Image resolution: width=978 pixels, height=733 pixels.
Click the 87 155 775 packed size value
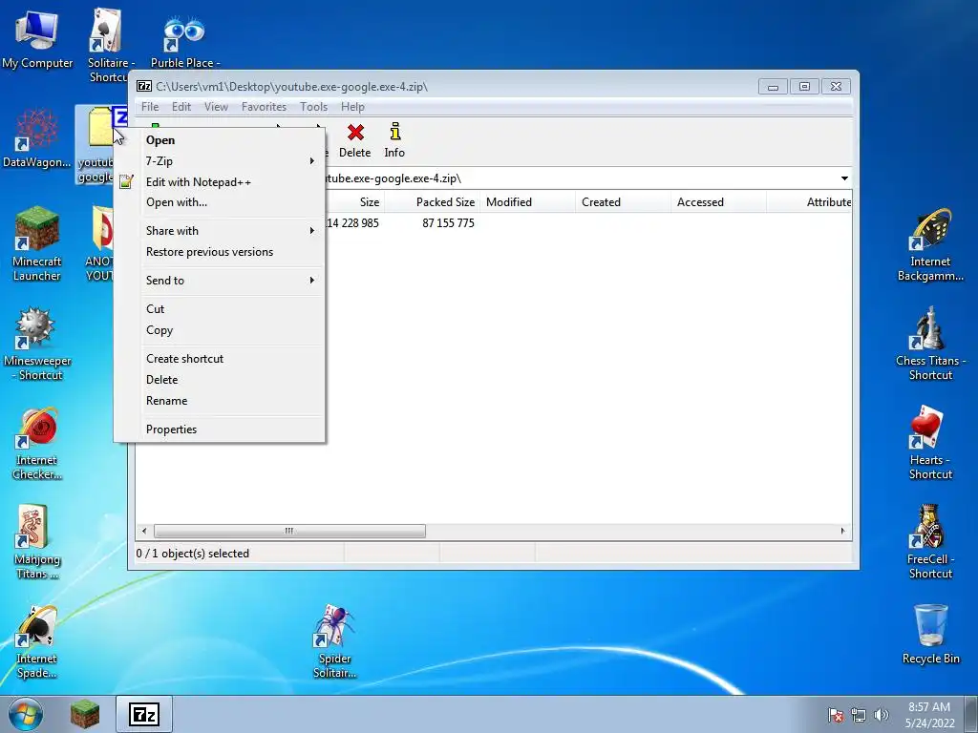(448, 223)
